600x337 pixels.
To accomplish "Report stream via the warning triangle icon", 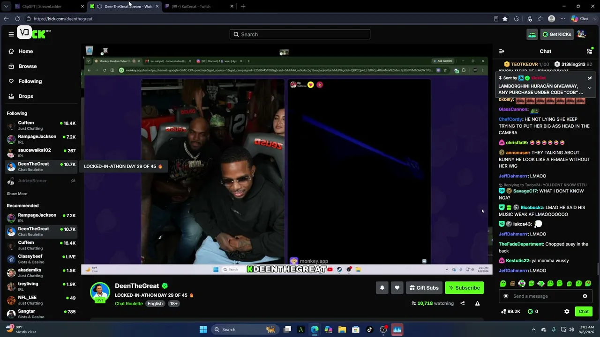I will pos(477,303).
